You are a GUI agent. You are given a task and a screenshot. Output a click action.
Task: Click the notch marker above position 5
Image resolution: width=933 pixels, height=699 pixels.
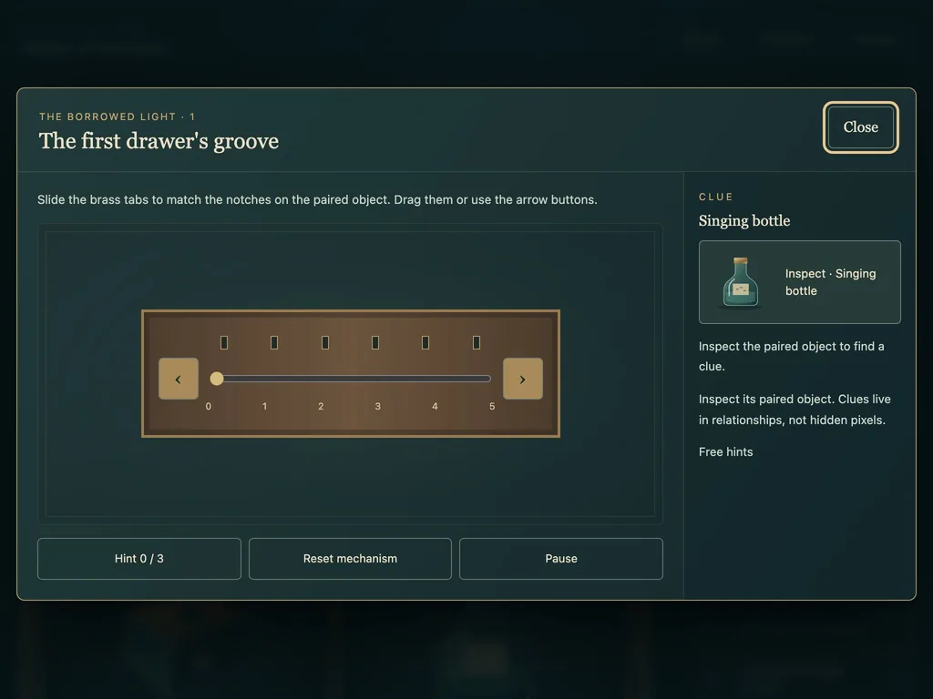click(477, 342)
